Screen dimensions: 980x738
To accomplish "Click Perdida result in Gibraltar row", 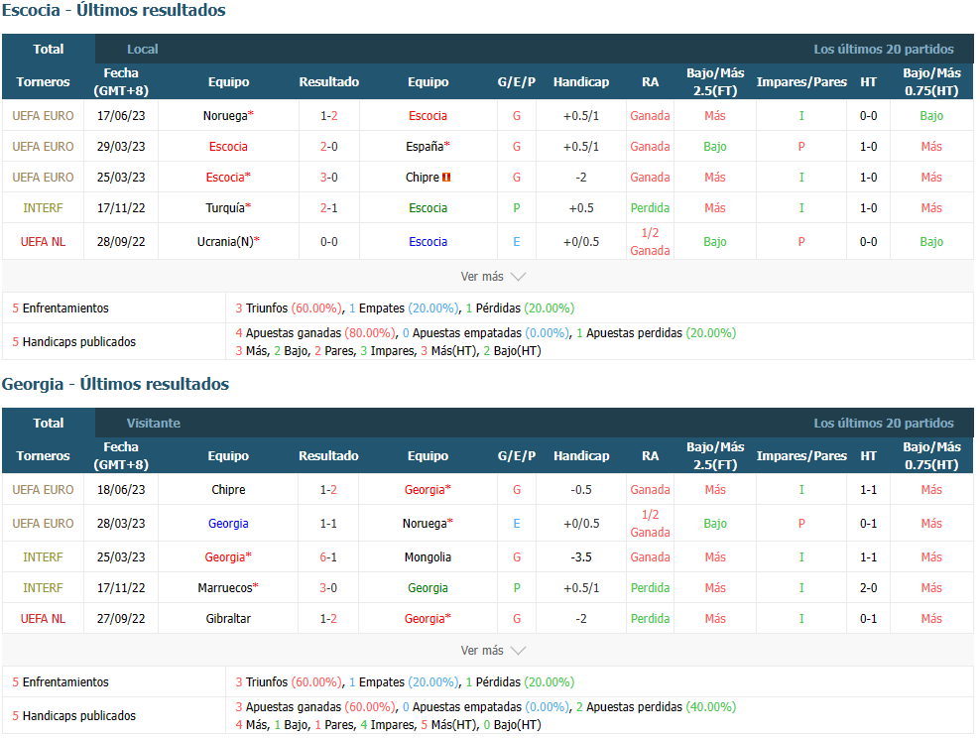I will [650, 619].
